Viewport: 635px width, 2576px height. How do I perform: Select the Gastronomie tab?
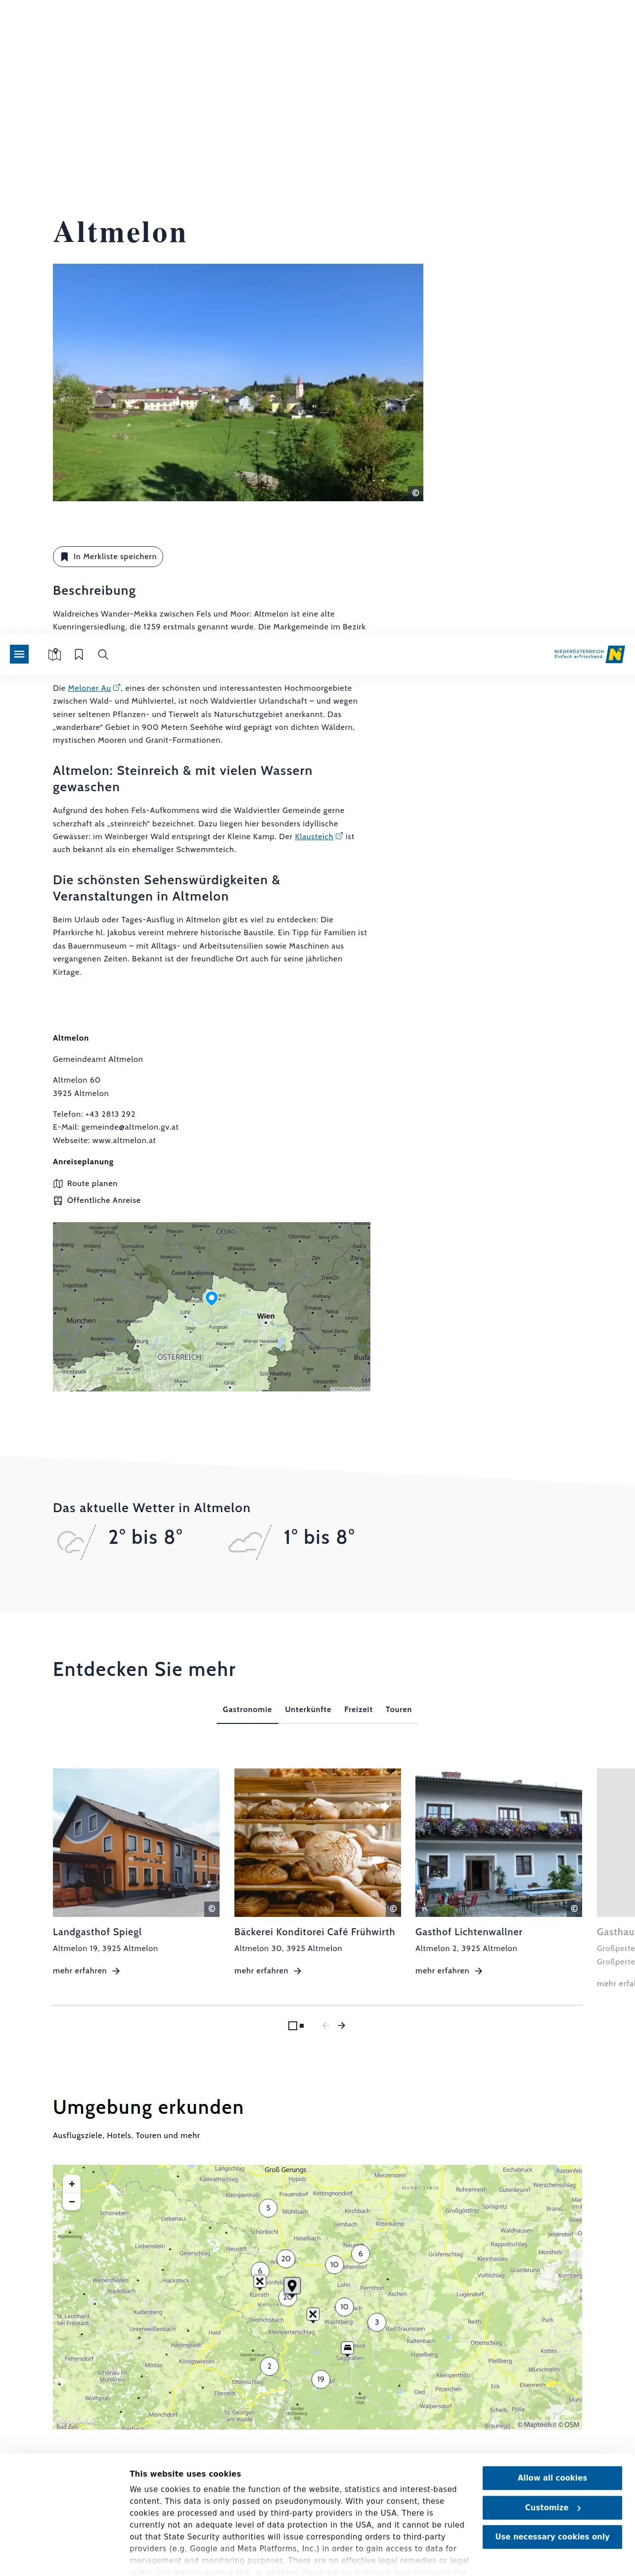(x=247, y=1709)
